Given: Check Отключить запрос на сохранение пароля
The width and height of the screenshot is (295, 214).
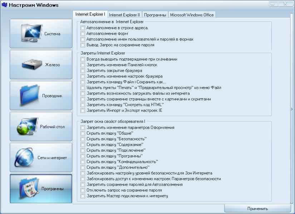Looking at the screenshot, I should pyautogui.click(x=83, y=190).
